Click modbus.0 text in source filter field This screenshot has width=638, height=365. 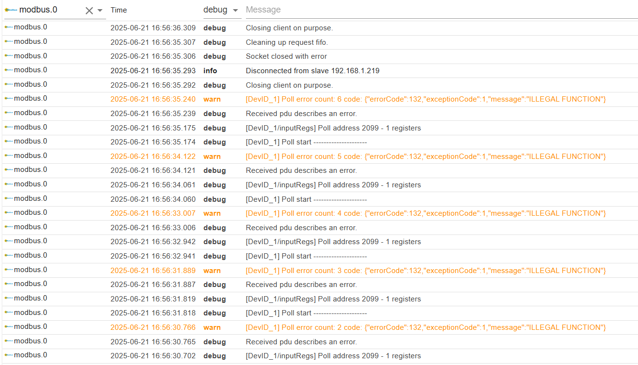(x=38, y=10)
